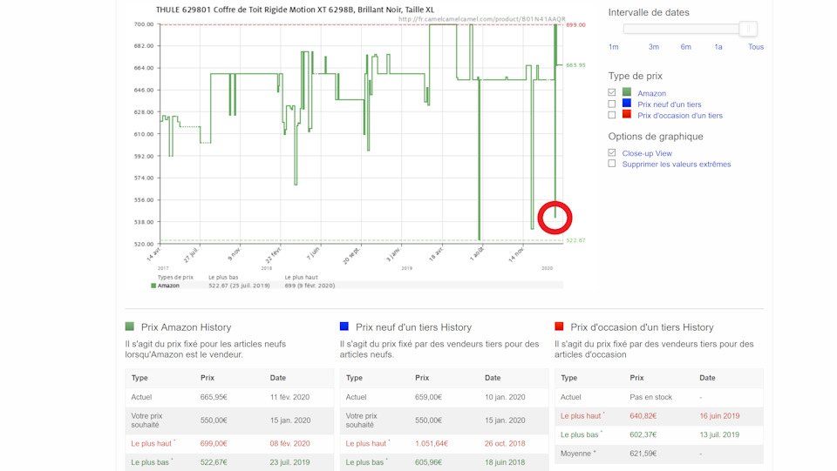This screenshot has height=471, width=837.
Task: Click the chart title THULE 629801
Action: coord(296,10)
